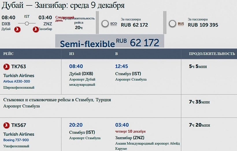The image size is (237, 151).
Task: Click Turkish Airlines logo beside TK763
Action: [x=6, y=67]
